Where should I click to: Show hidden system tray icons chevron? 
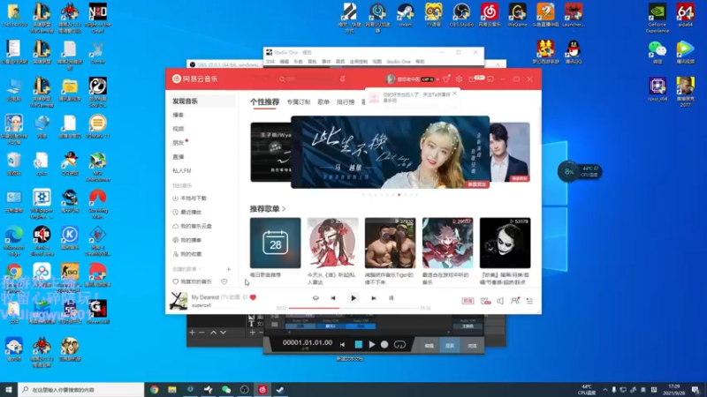[x=604, y=390]
